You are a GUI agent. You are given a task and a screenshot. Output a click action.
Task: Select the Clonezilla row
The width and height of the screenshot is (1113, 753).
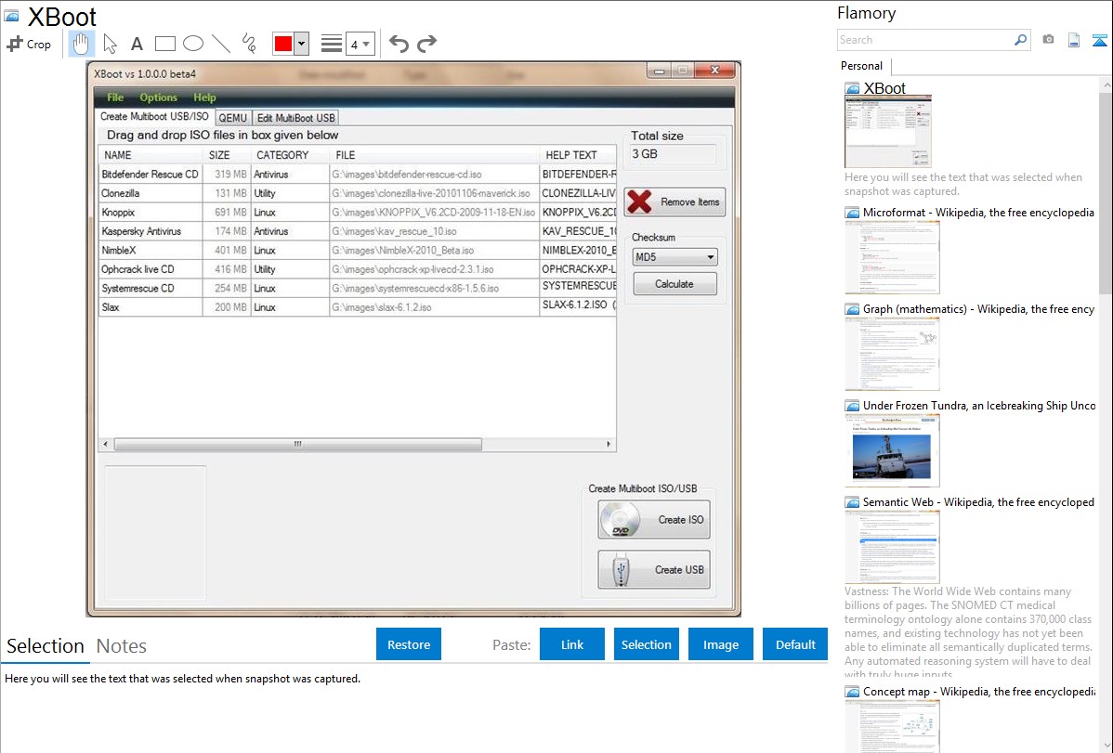point(357,193)
